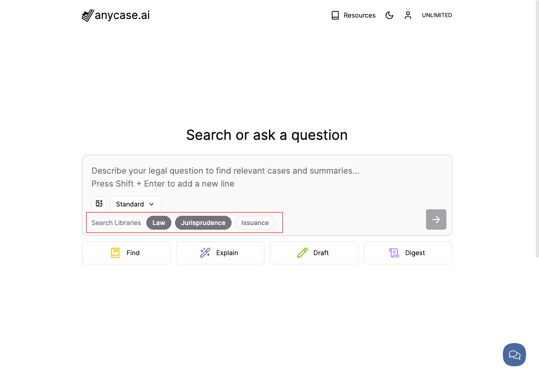539x376 pixels.
Task: Click the Find bookmark icon
Action: tap(115, 253)
